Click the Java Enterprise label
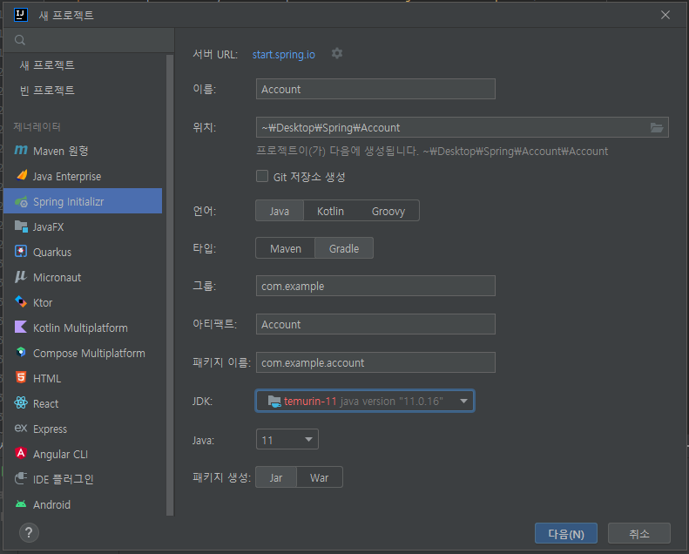 coord(67,177)
